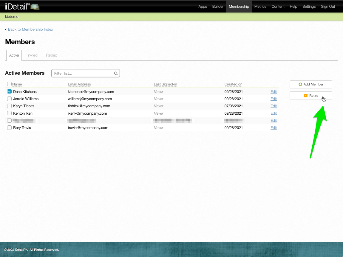The width and height of the screenshot is (343, 257).
Task: Edit the Kenton Iken member
Action: pyautogui.click(x=274, y=113)
